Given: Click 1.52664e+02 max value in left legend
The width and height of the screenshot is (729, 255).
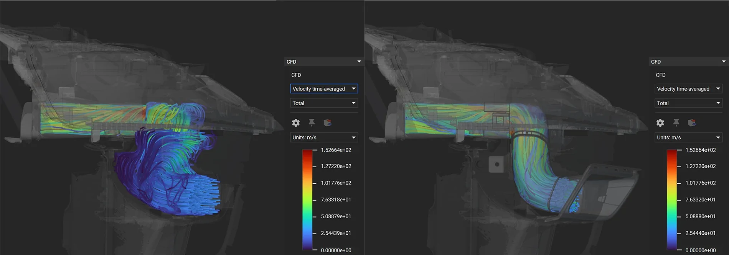Looking at the screenshot, I should click(336, 150).
